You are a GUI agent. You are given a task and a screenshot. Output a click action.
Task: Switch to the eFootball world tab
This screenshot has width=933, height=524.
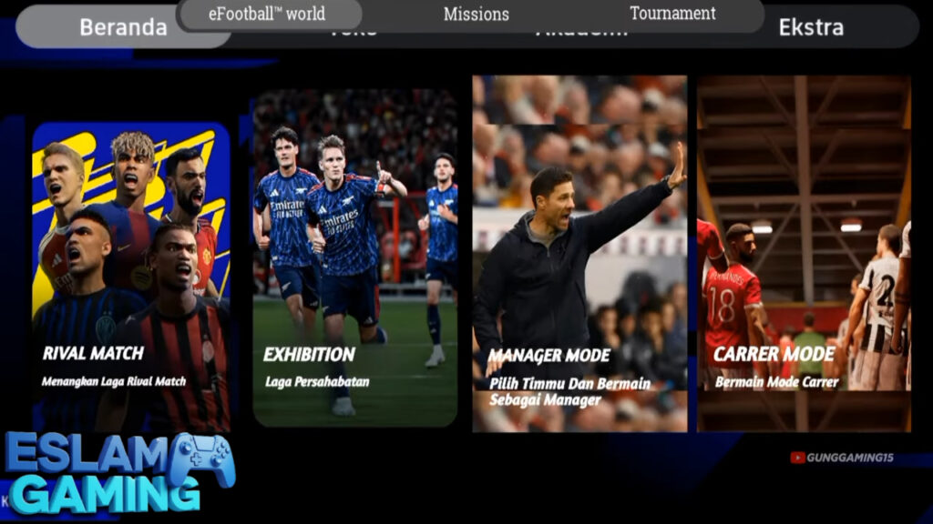click(x=268, y=14)
